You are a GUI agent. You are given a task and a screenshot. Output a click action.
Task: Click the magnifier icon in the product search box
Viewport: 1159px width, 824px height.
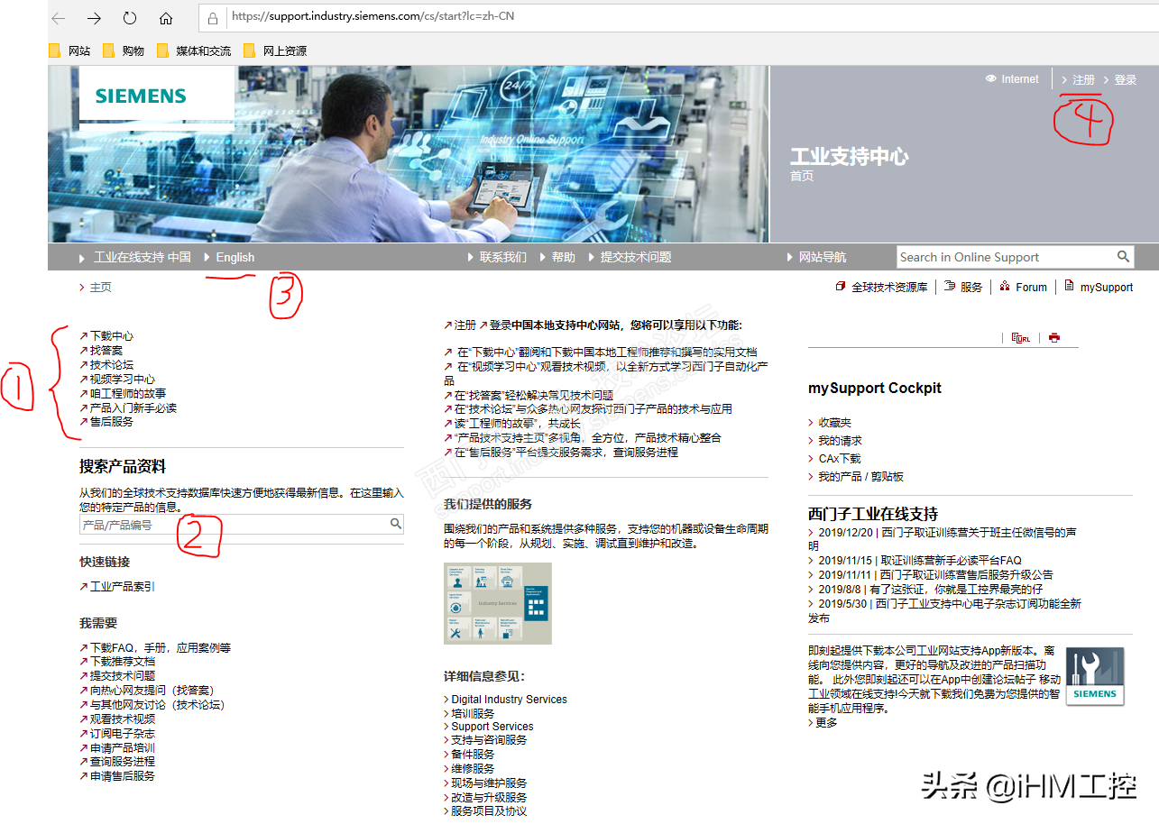click(396, 524)
